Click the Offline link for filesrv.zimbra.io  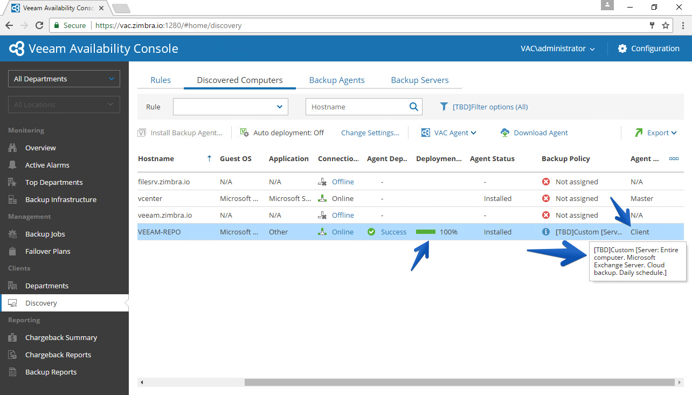pyautogui.click(x=343, y=182)
